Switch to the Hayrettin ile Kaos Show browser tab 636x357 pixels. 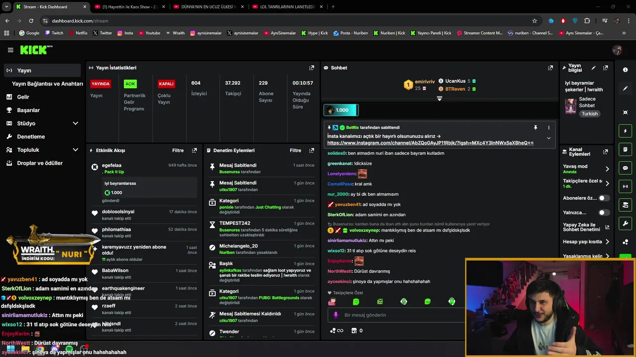(129, 7)
